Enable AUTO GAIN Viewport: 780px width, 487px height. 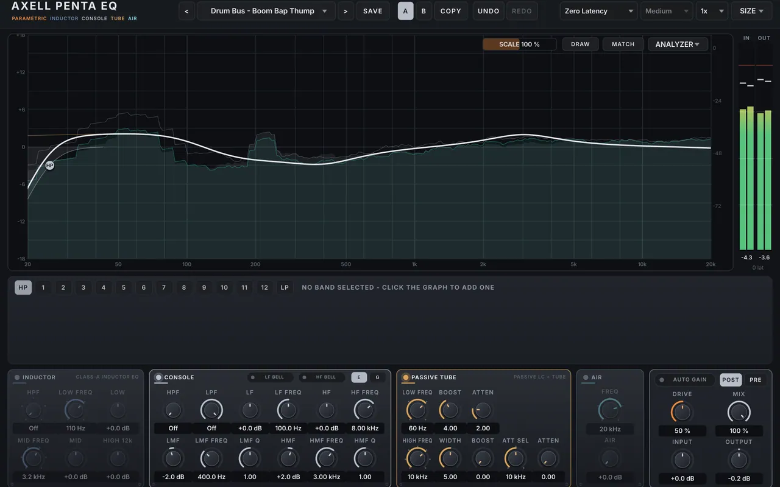coord(685,380)
